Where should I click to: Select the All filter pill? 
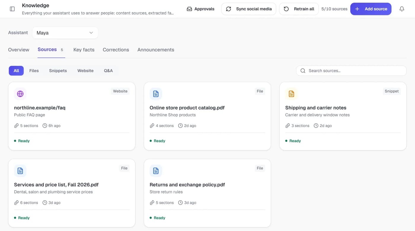16,71
